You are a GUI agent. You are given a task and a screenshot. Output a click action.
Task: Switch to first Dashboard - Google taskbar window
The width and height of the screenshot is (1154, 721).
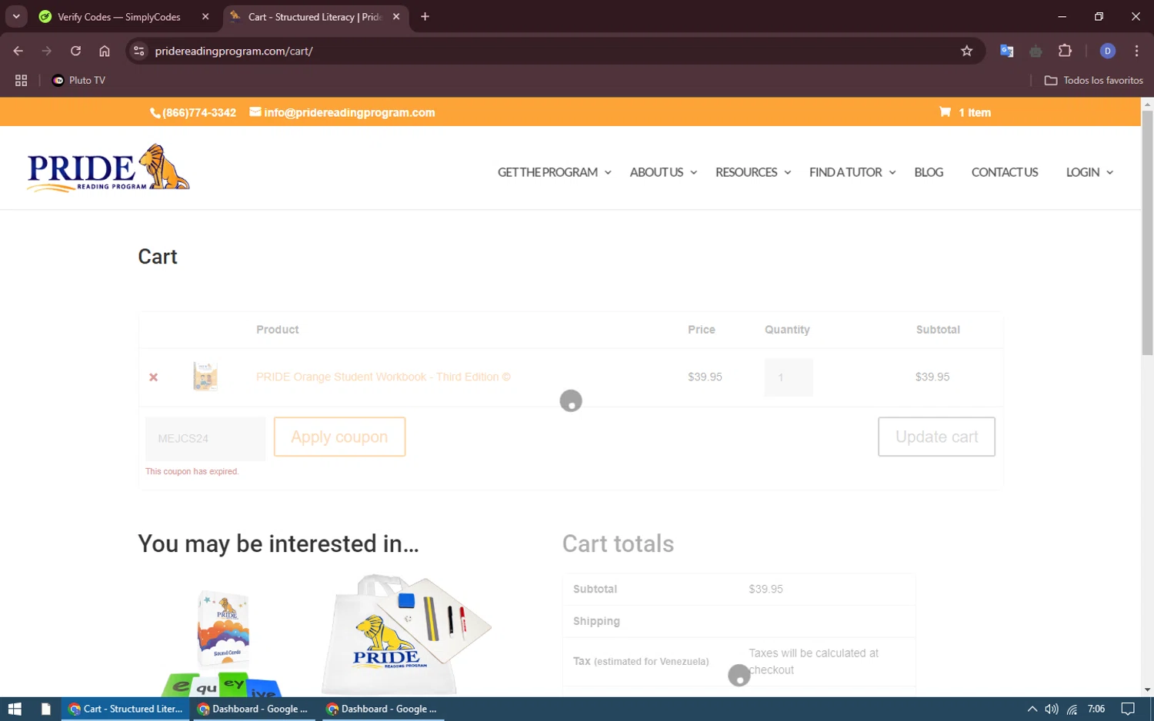(x=253, y=709)
